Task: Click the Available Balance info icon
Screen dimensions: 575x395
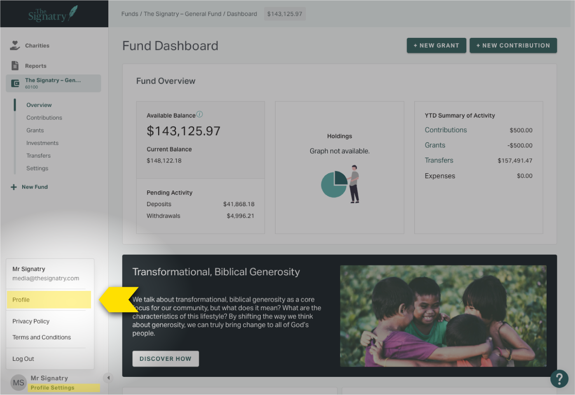Action: click(x=199, y=114)
